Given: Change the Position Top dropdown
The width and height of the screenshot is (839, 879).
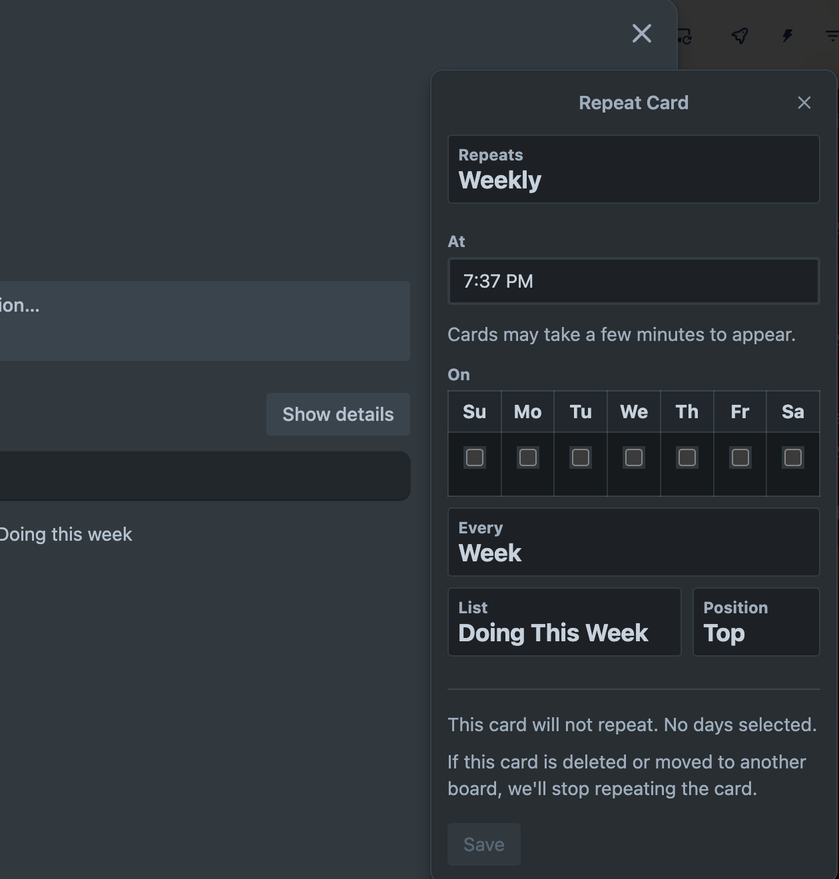Looking at the screenshot, I should tap(756, 622).
